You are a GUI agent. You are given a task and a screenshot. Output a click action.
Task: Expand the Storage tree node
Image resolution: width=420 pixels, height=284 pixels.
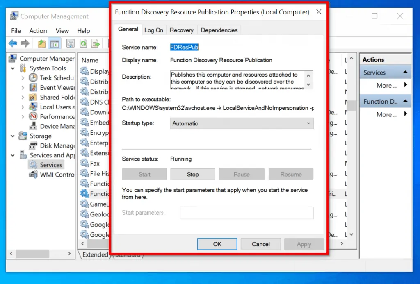(13, 136)
